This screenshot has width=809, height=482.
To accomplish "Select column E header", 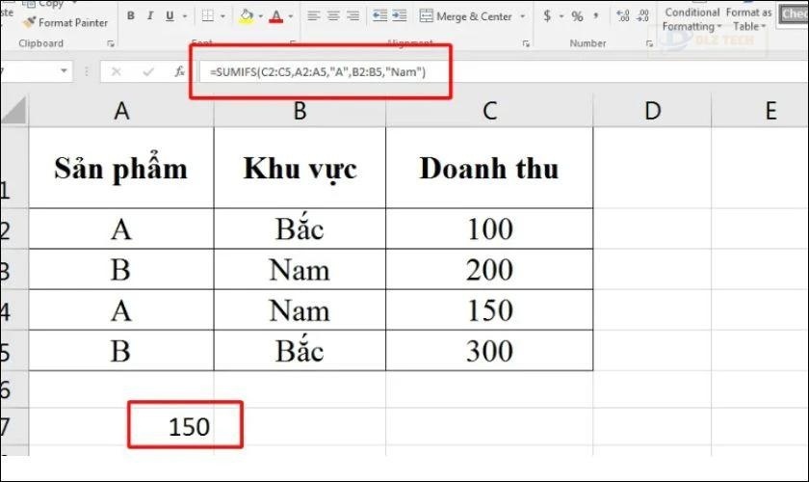I will pos(760,111).
